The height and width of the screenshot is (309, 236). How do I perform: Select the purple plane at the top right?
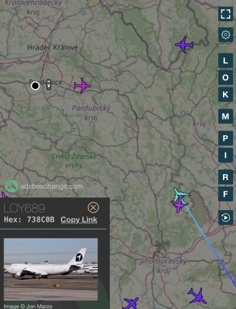[x=184, y=45]
